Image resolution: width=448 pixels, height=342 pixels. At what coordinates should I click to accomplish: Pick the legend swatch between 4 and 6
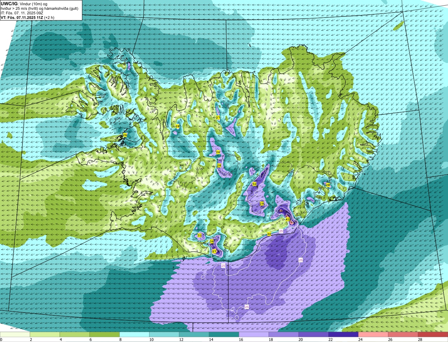point(75,335)
